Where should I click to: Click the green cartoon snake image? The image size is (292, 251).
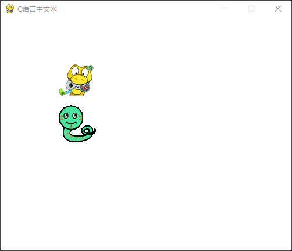[x=77, y=124]
